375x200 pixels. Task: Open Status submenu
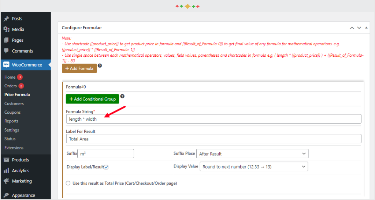pos(10,139)
